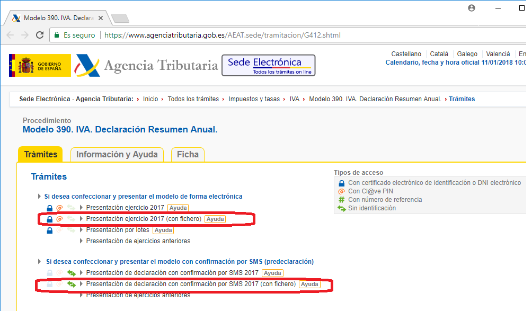Close the Modelo 390 browser tab

click(x=101, y=18)
